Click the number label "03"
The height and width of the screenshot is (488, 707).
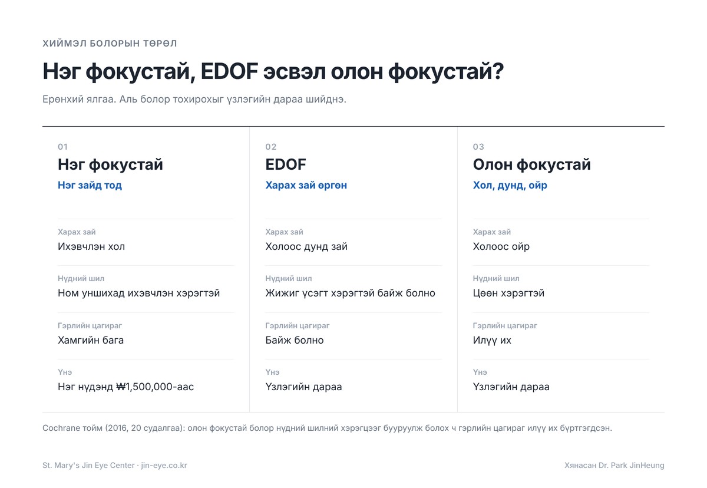(x=478, y=147)
